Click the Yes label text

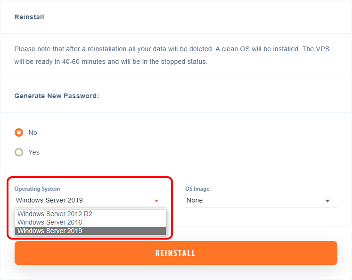34,152
